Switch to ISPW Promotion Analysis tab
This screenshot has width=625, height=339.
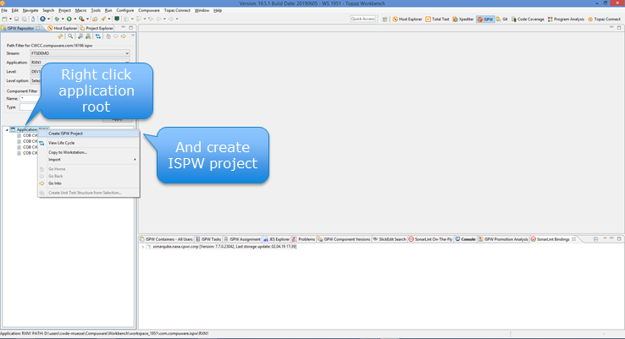pyautogui.click(x=503, y=239)
